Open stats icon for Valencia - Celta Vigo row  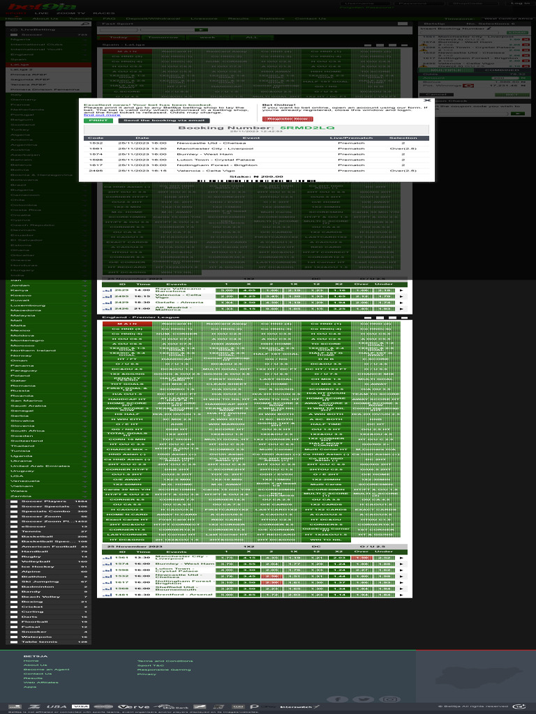point(107,296)
